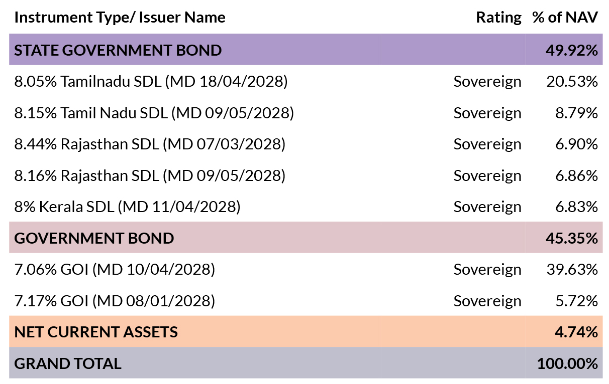Click the '% of NAV' column header
The width and height of the screenshot is (609, 384).
click(565, 18)
